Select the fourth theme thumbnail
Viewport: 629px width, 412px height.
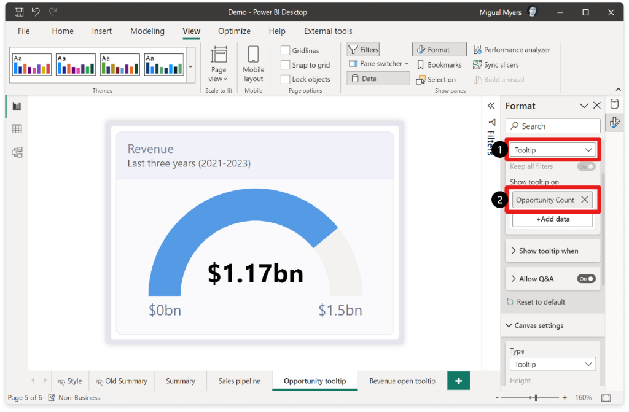pos(163,64)
